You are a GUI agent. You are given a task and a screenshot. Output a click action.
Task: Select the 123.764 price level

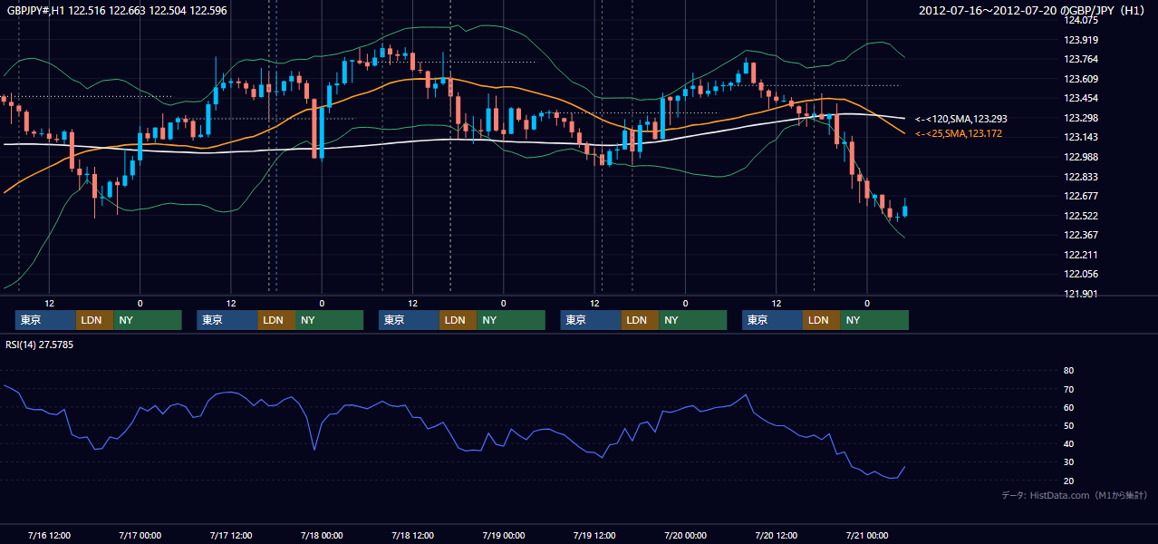(x=1081, y=59)
